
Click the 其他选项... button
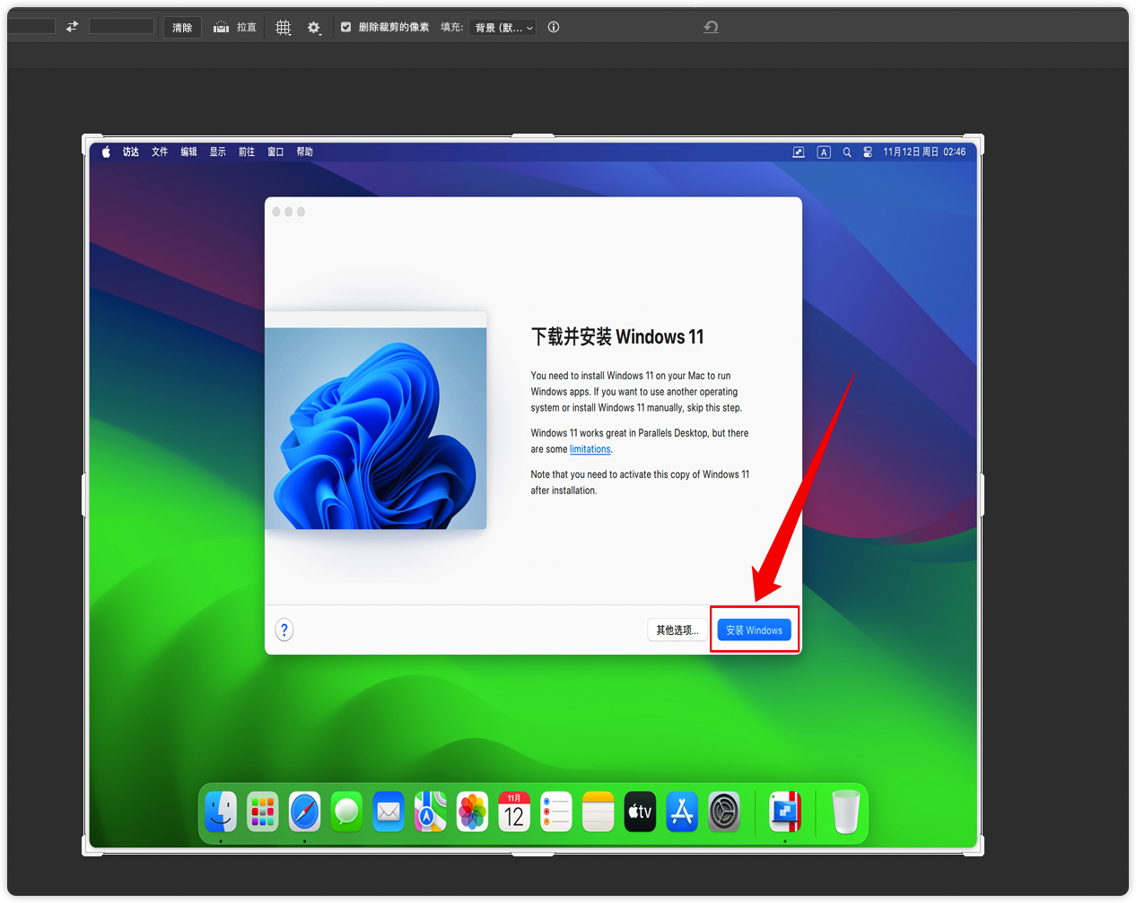click(677, 630)
